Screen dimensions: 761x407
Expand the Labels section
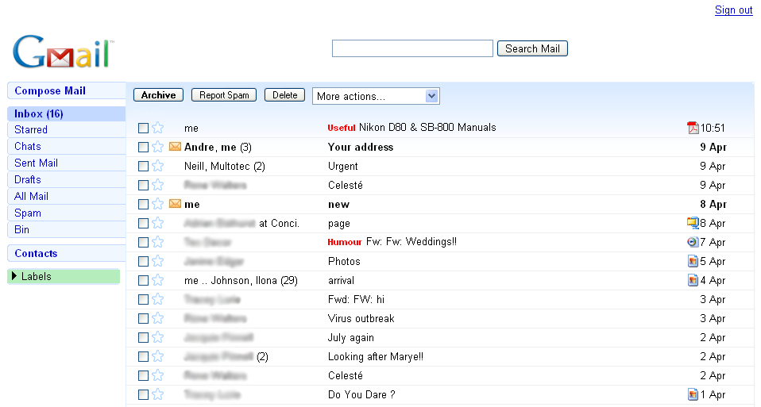point(14,276)
